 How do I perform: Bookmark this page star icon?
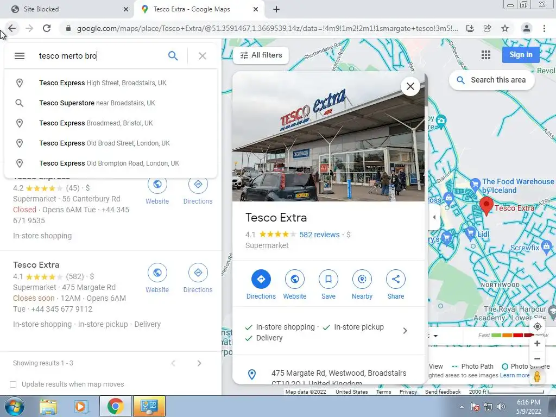[505, 28]
